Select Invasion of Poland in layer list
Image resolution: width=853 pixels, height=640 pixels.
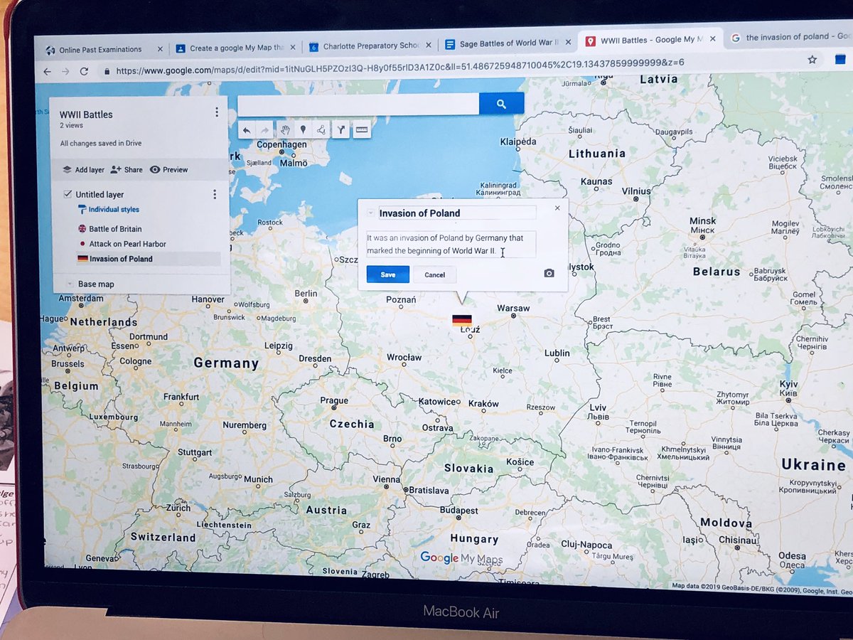click(x=121, y=259)
